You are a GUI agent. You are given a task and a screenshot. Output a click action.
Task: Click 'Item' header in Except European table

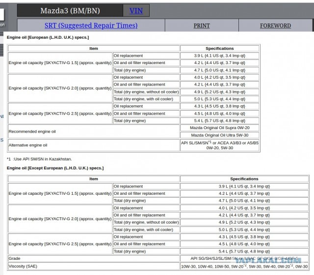pyautogui.click(x=94, y=179)
